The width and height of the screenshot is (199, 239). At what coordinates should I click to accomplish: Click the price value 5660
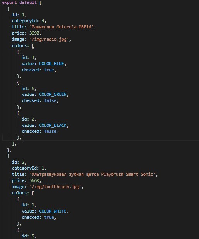click(34, 181)
